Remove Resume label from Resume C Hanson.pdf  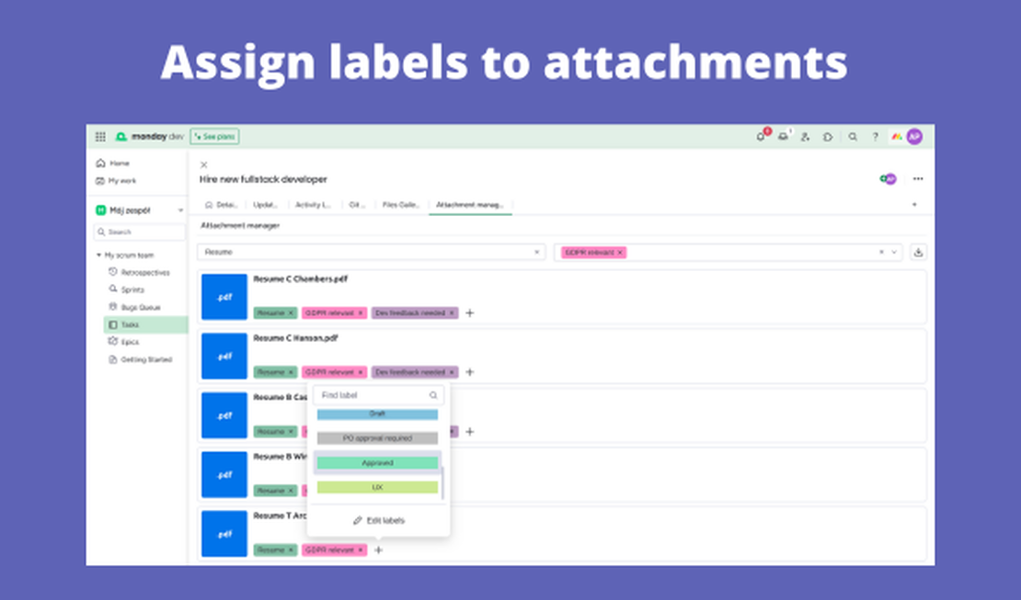(x=291, y=372)
